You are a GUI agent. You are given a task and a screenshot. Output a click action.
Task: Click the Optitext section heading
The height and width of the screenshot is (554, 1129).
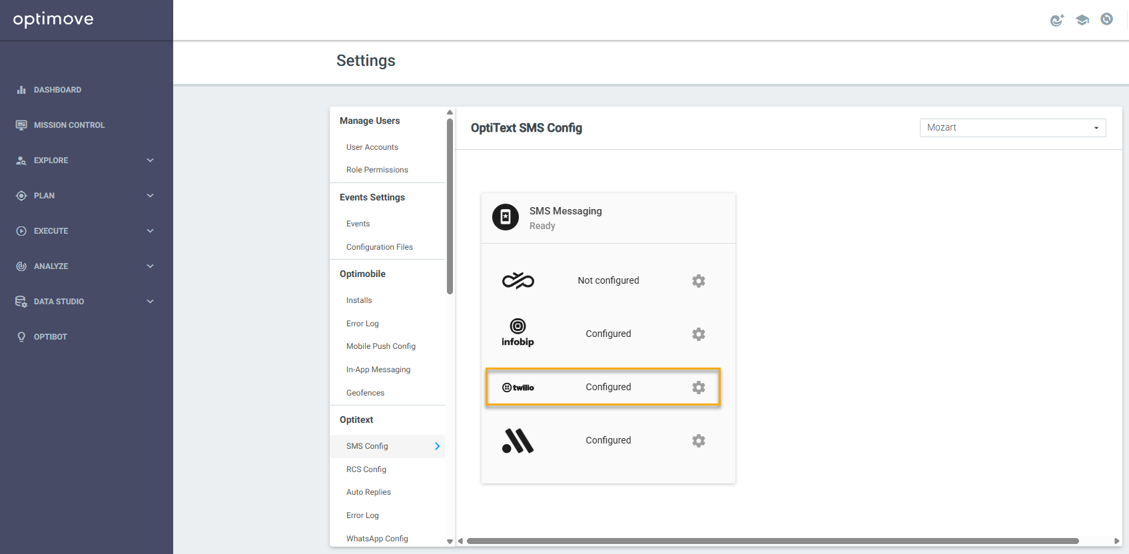[x=356, y=419]
